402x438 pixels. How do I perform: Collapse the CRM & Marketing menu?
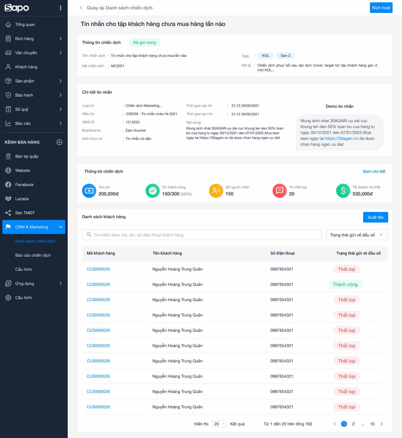pos(61,227)
